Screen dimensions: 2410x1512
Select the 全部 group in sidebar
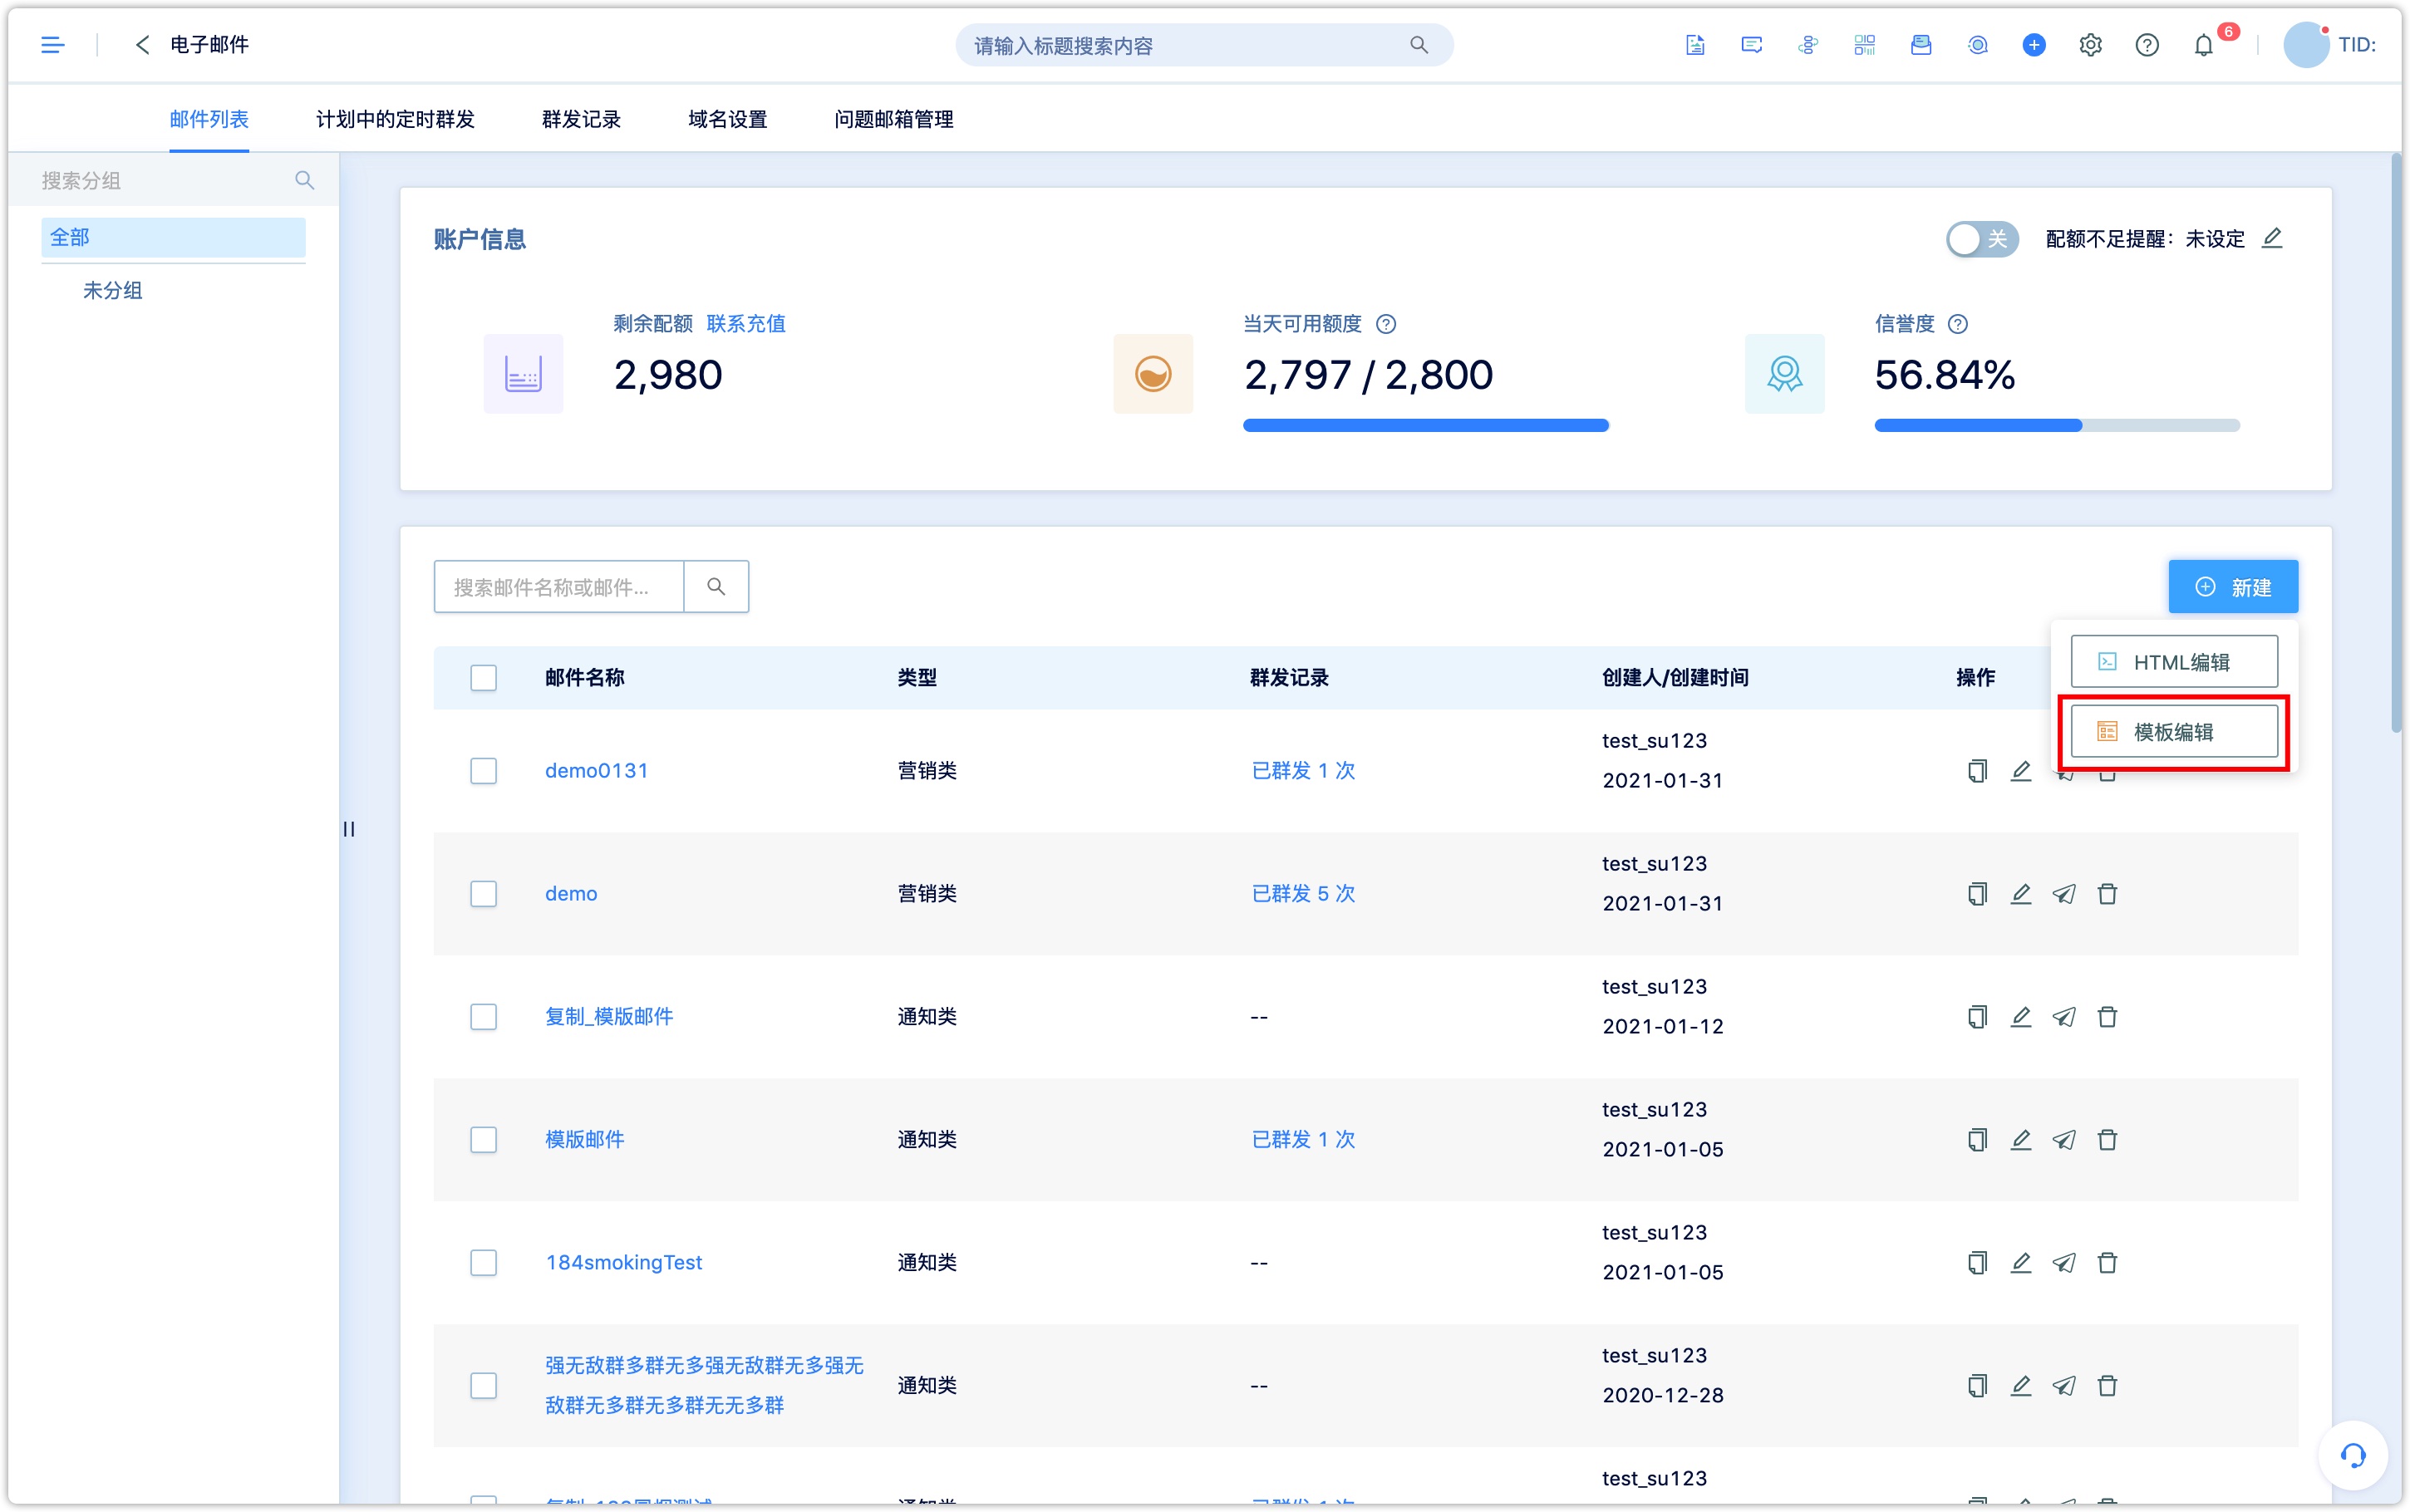coord(173,238)
